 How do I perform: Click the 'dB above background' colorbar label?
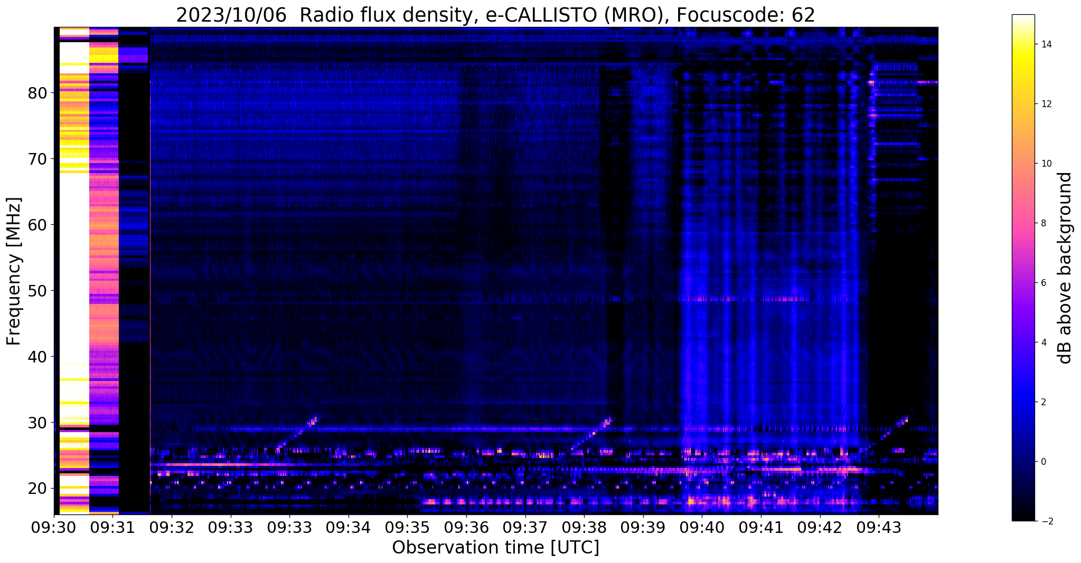coord(1065,268)
